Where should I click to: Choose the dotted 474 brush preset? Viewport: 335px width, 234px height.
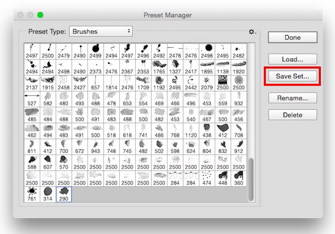[x=207, y=178]
